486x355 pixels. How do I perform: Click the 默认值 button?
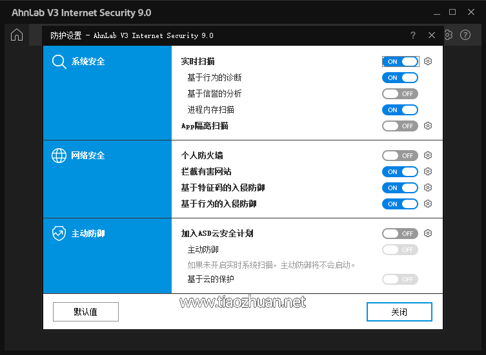point(86,312)
